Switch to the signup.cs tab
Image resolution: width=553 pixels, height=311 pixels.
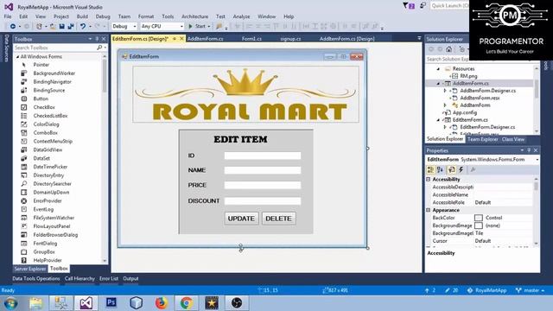(x=290, y=39)
